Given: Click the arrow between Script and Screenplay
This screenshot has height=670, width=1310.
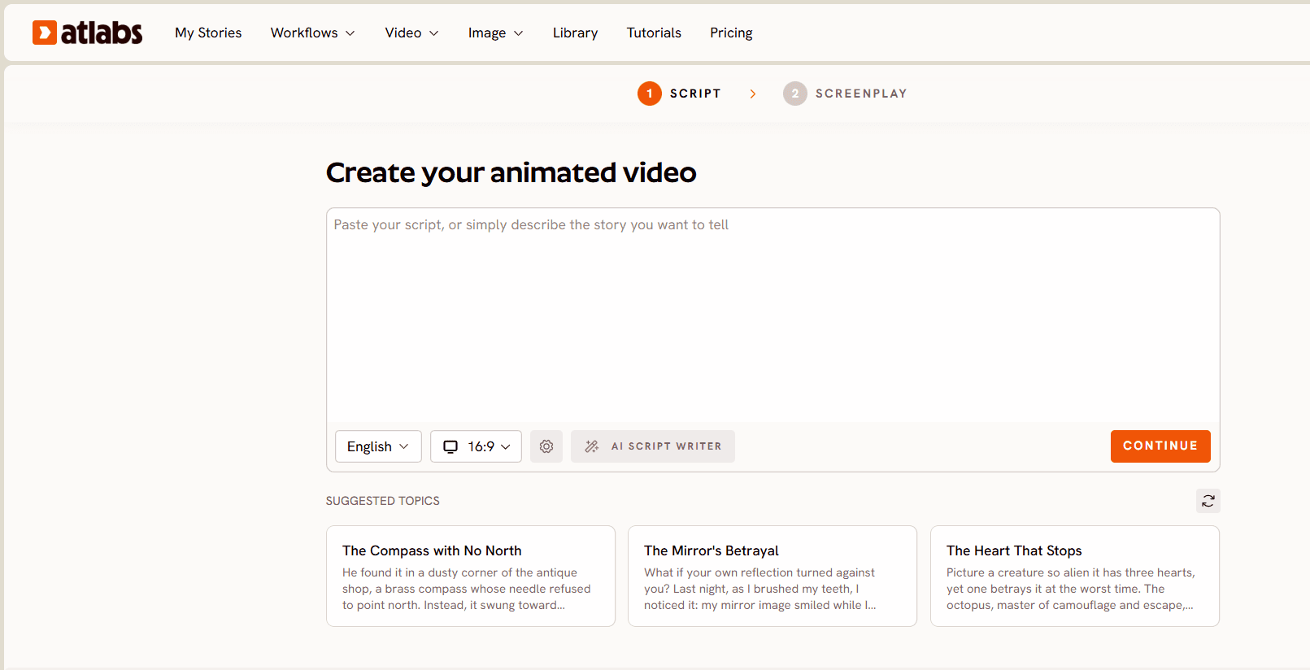Looking at the screenshot, I should pos(753,94).
